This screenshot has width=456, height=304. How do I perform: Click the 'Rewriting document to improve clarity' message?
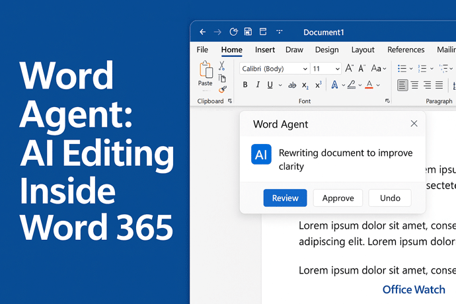coord(346,159)
